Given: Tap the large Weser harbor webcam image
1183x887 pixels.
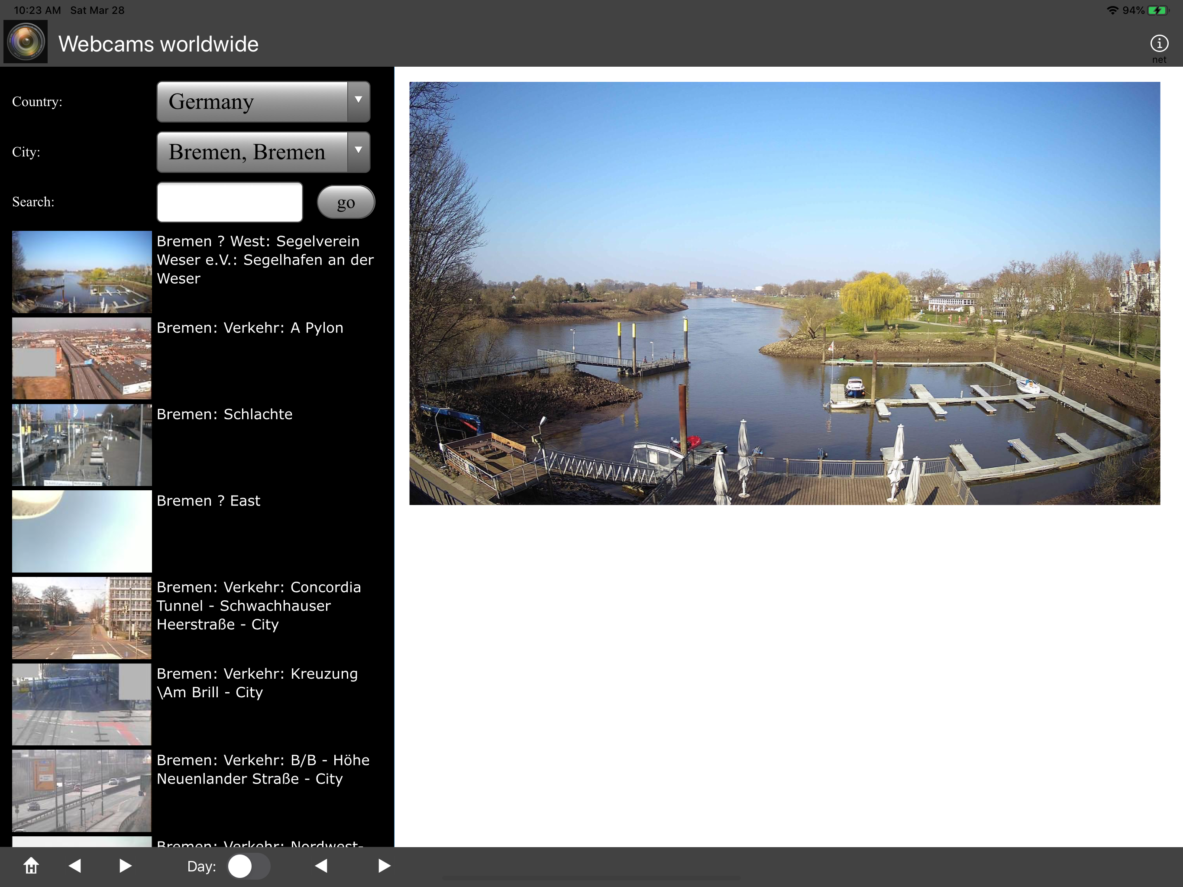Looking at the screenshot, I should [x=784, y=293].
